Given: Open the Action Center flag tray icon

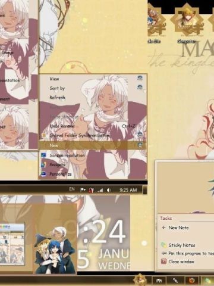Looking at the screenshot, I should [83, 190].
